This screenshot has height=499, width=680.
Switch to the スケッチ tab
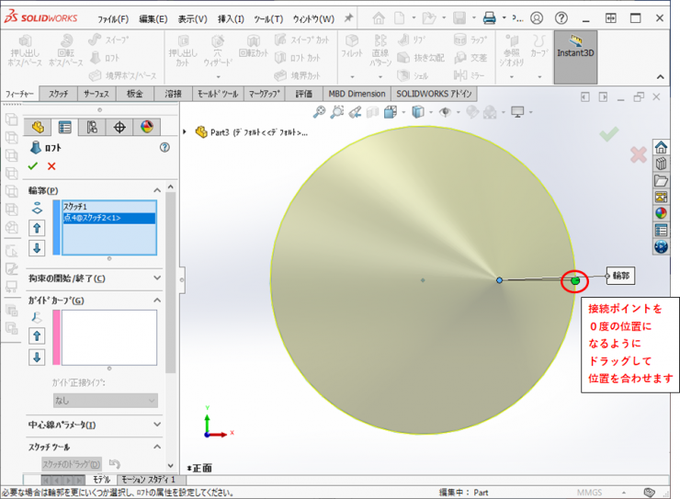58,94
